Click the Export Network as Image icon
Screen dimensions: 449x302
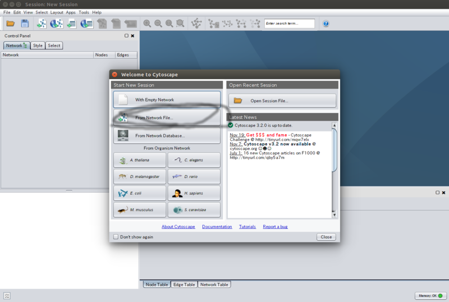tap(131, 24)
